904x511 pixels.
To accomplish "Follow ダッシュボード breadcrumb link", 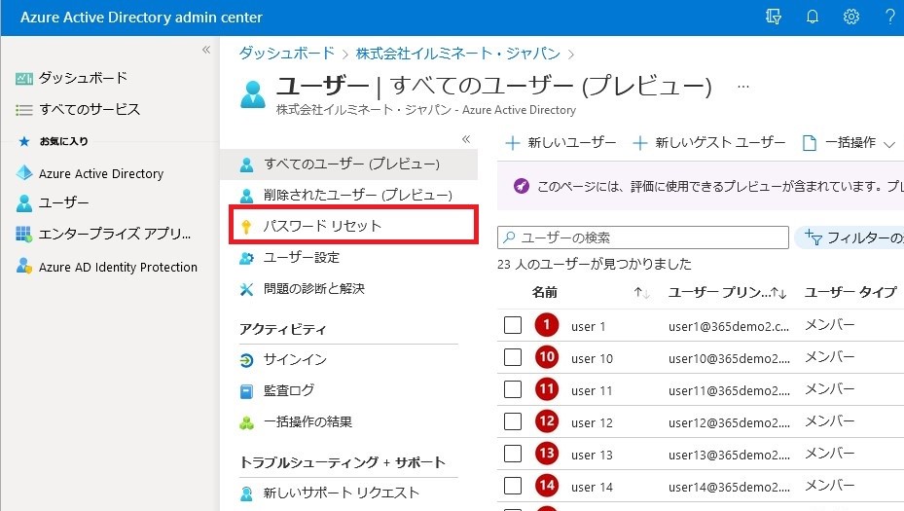I will point(286,54).
